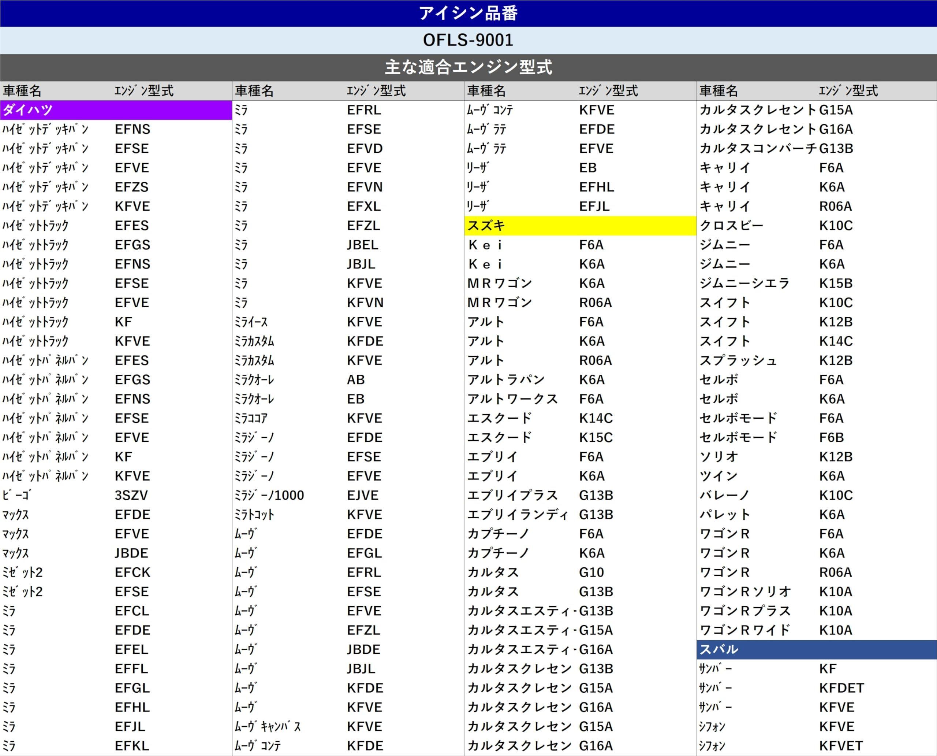The width and height of the screenshot is (937, 756).
Task: Select the KFDET engine code cell
Action: [841, 688]
